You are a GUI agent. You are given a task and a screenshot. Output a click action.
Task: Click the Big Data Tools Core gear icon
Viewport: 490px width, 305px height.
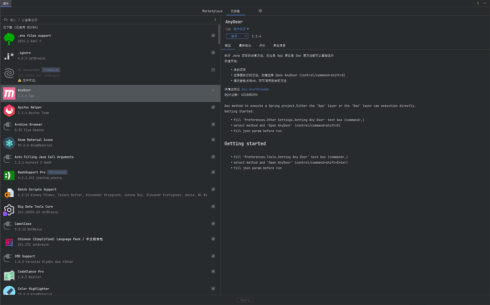[9, 210]
